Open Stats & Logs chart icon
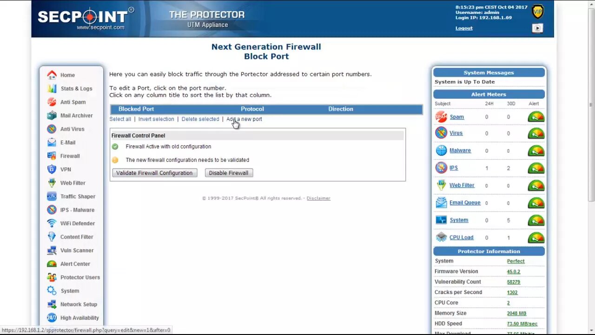Viewport: 595px width, 335px height. click(x=52, y=88)
